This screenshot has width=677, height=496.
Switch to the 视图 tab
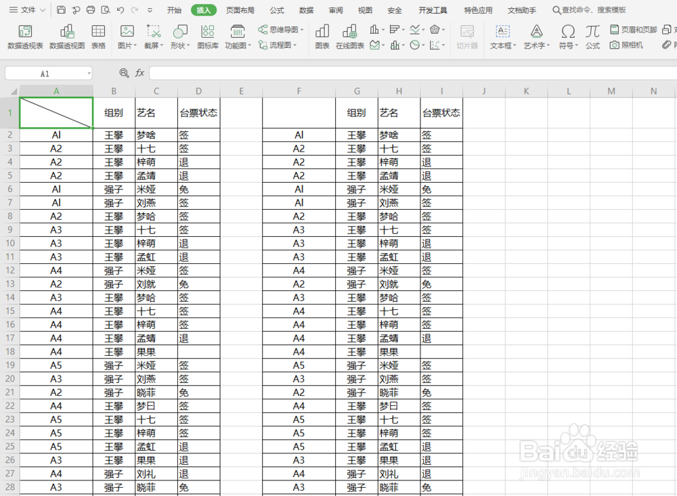click(365, 10)
